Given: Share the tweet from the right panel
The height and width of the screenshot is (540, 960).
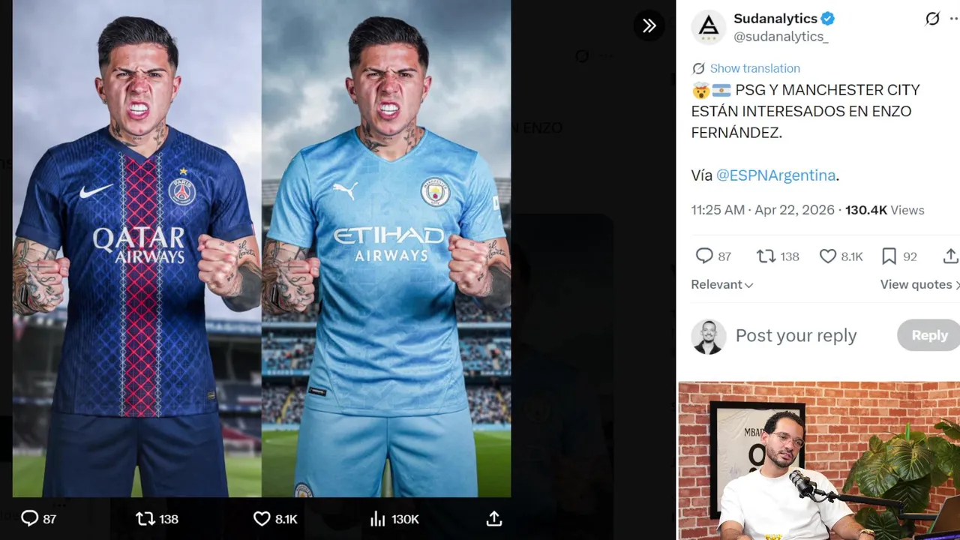Looking at the screenshot, I should (x=950, y=256).
